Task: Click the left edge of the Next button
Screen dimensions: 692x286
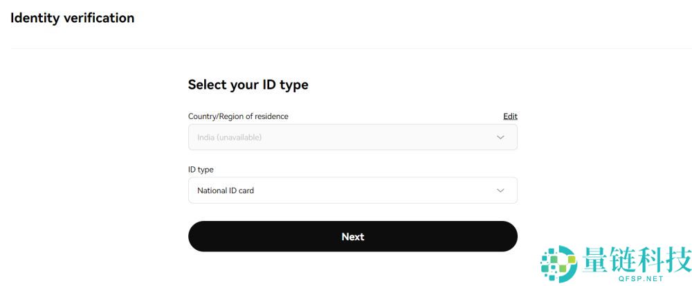Action: pos(197,237)
